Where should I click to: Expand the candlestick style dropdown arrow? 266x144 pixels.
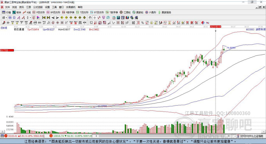(30, 18)
